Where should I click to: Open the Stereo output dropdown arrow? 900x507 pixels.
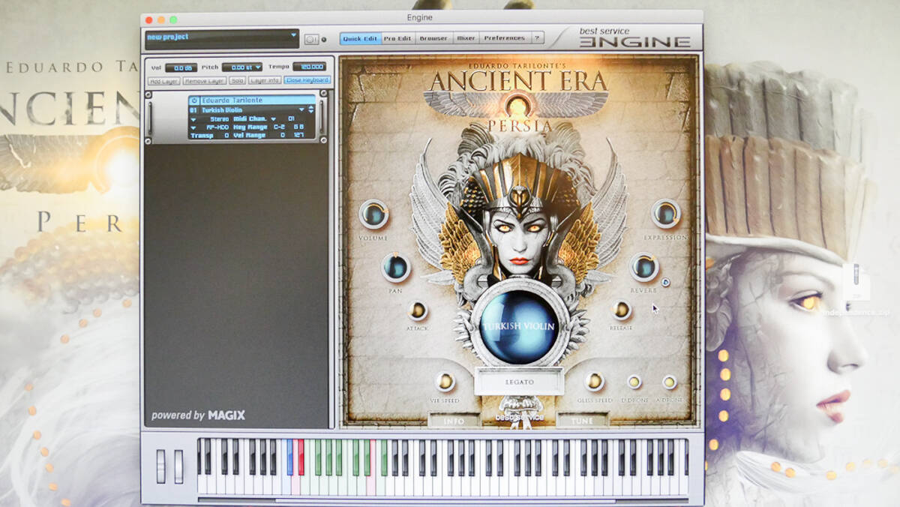click(193, 118)
